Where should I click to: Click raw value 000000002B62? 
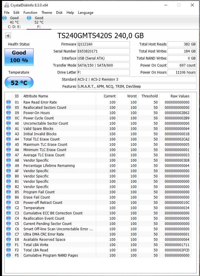coord(177,113)
